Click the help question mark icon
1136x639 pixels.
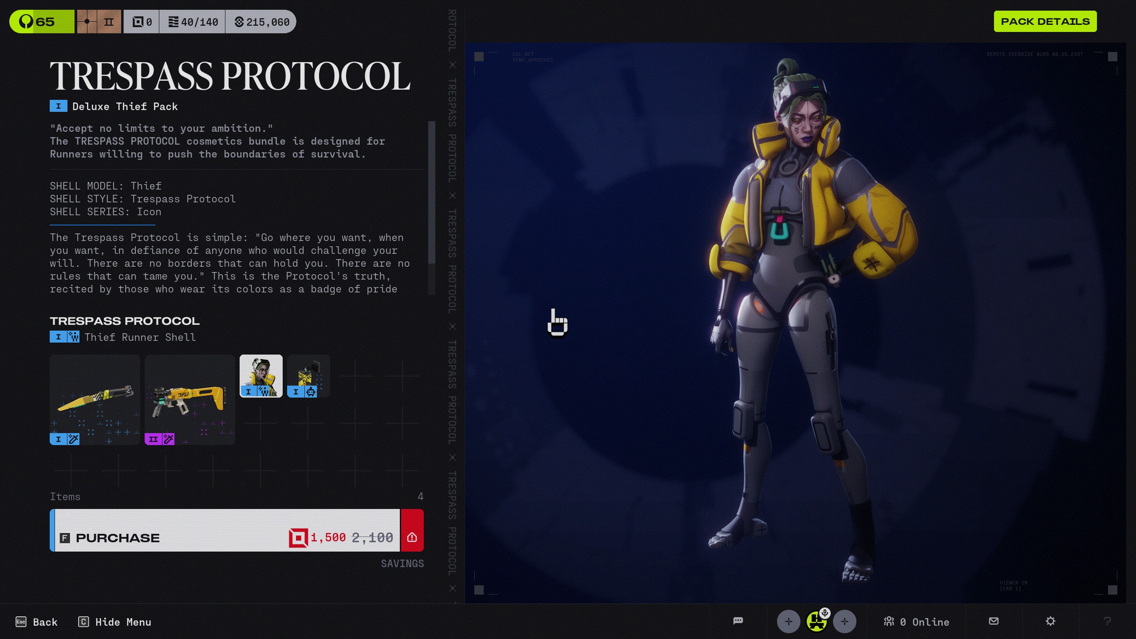[x=1107, y=621]
